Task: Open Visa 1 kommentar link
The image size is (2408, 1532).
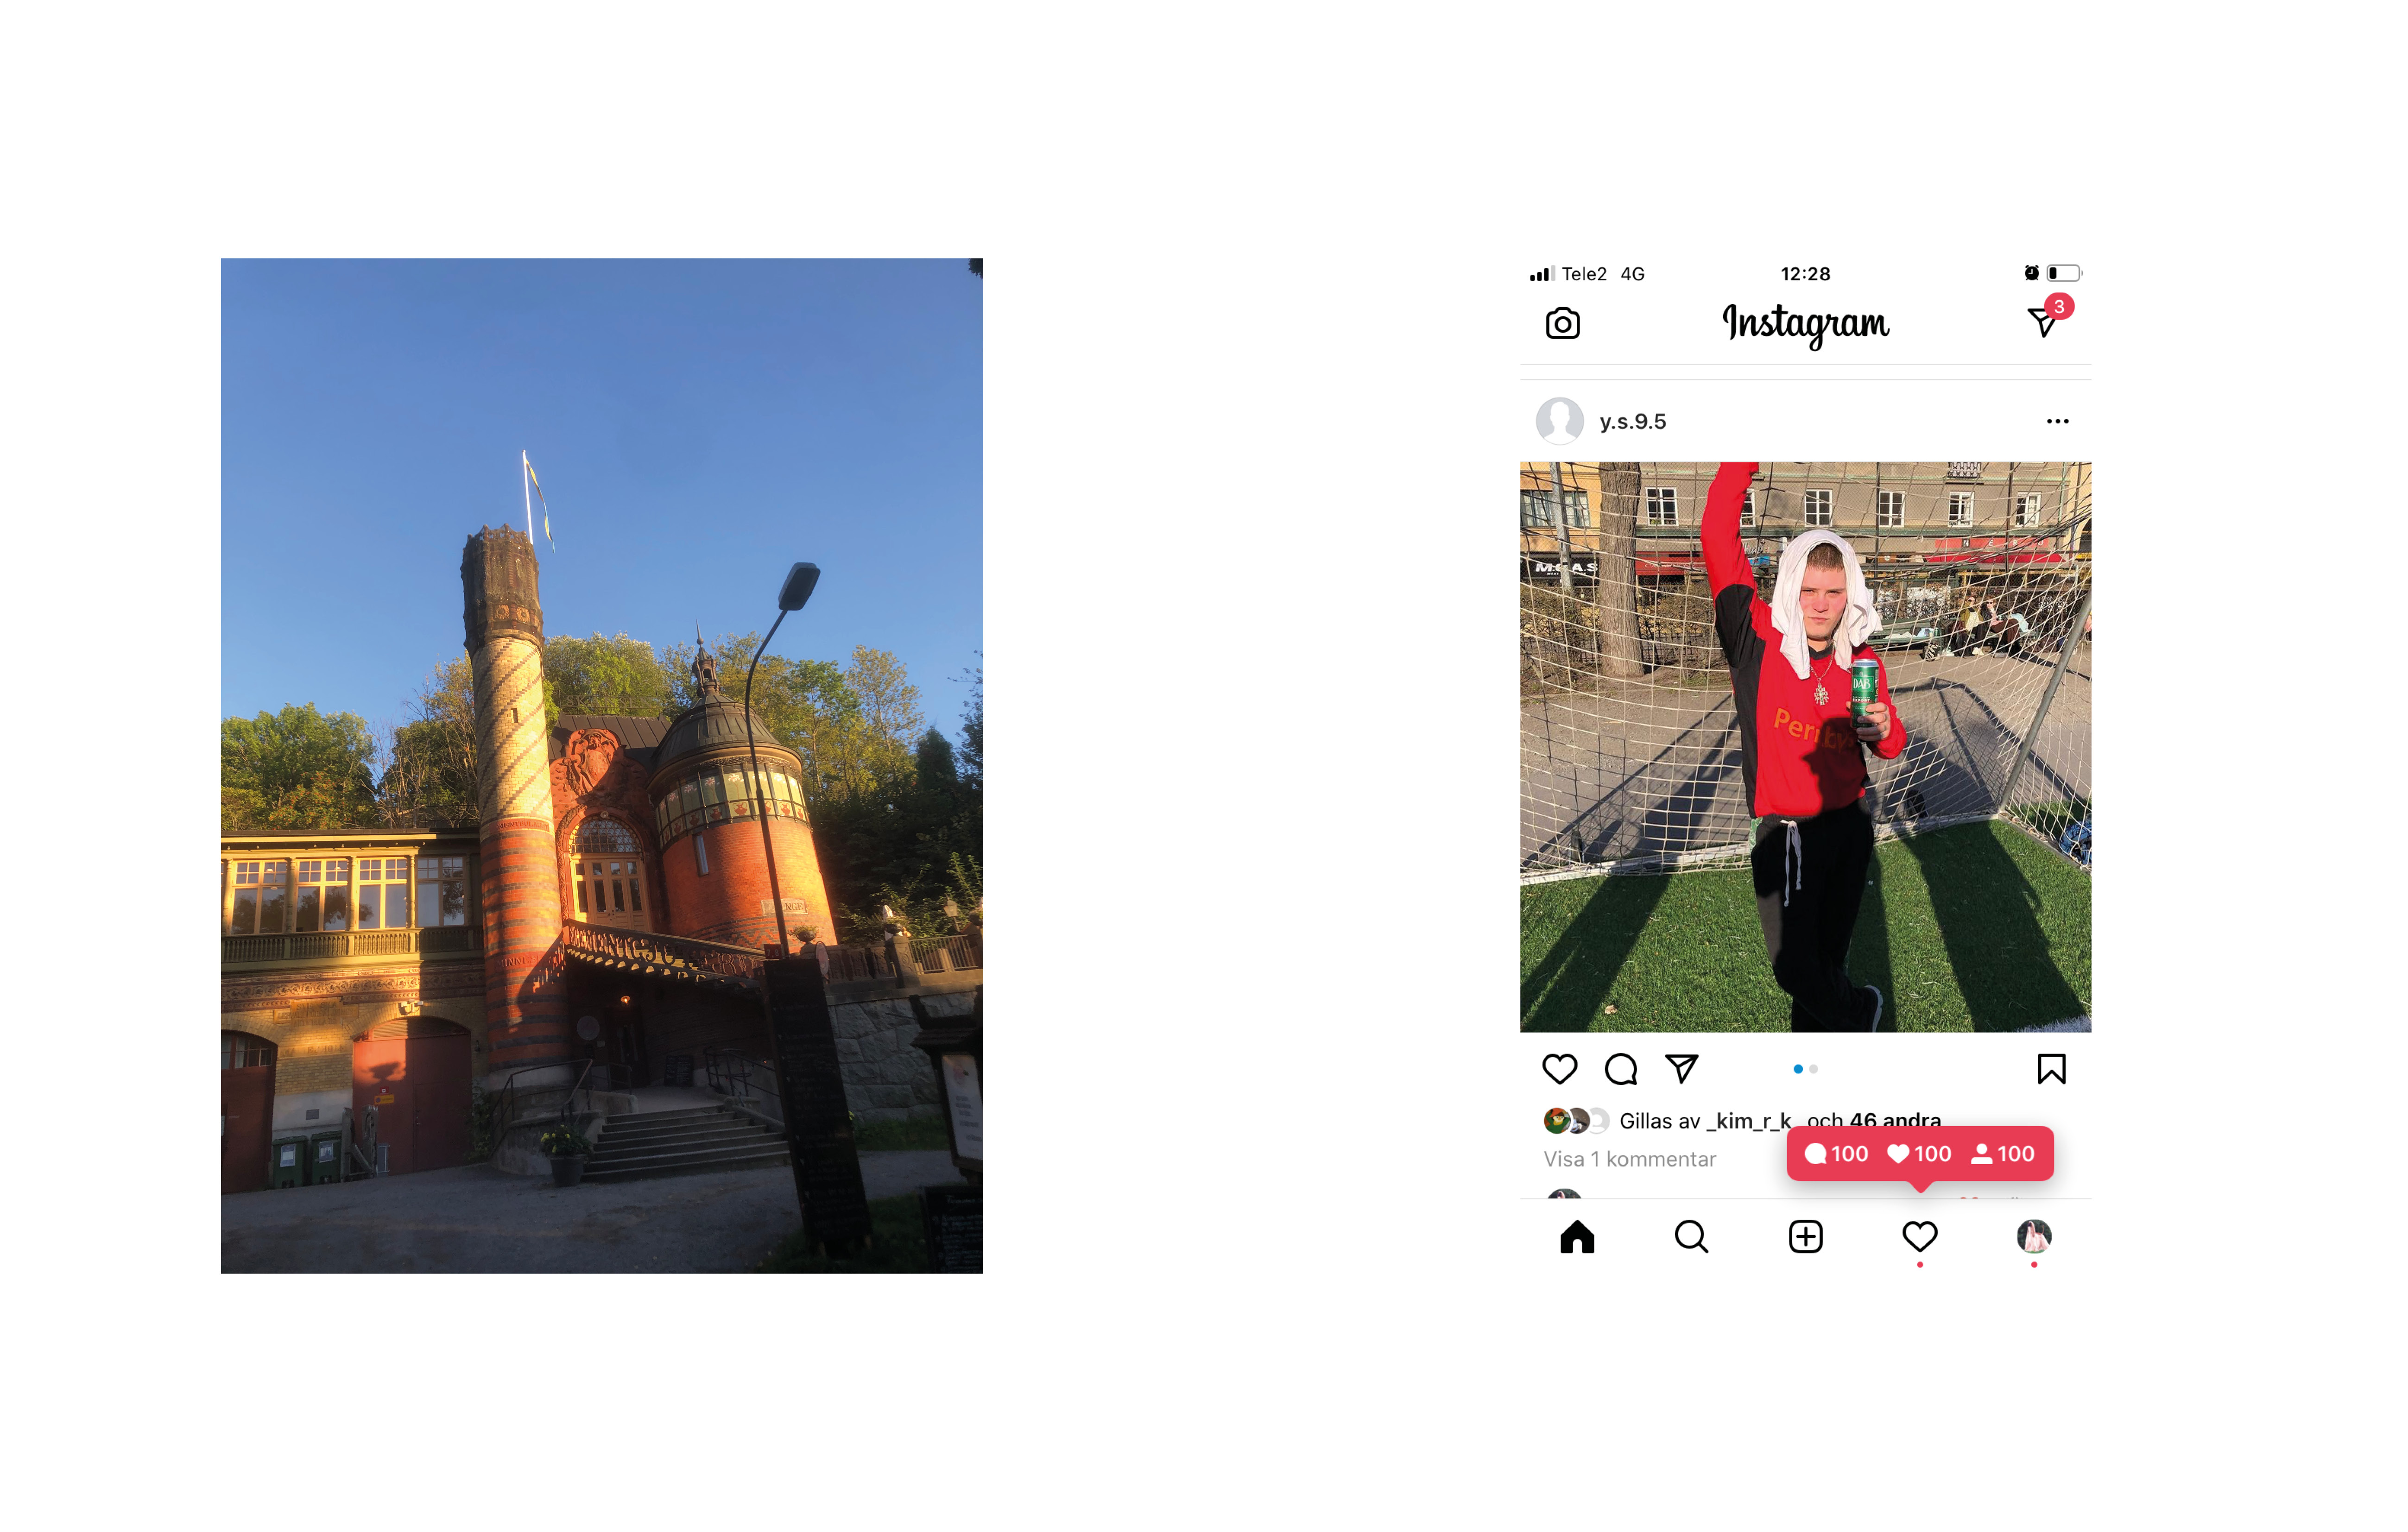Action: click(x=1629, y=1159)
